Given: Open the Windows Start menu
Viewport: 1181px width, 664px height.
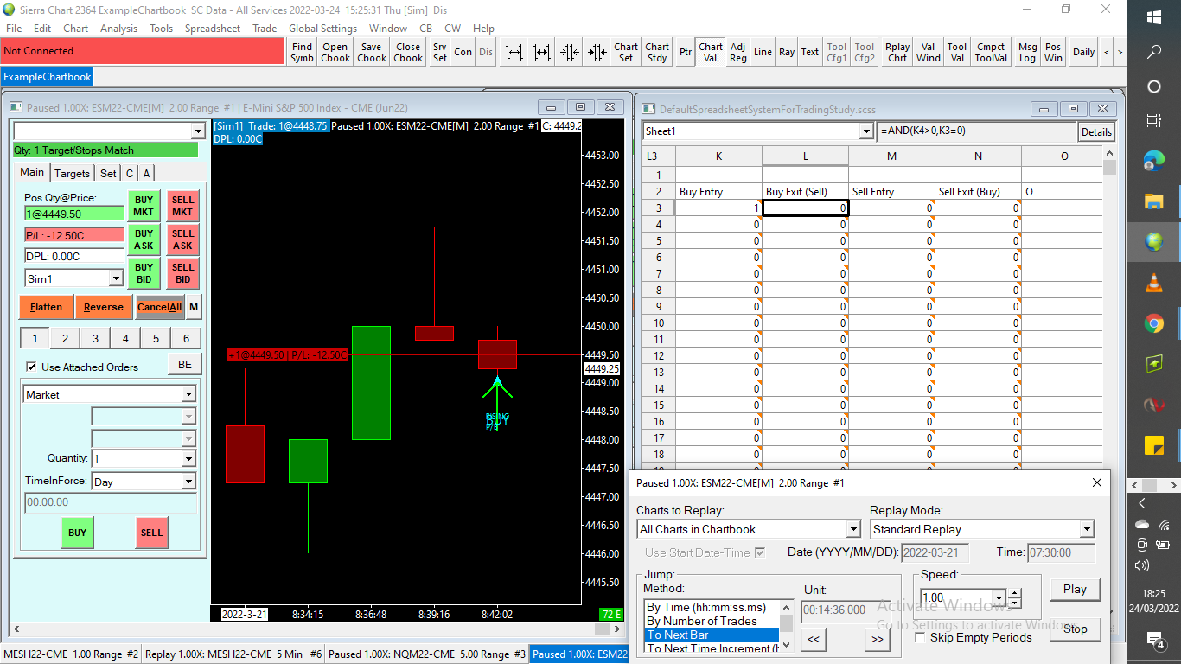Looking at the screenshot, I should tap(1154, 16).
